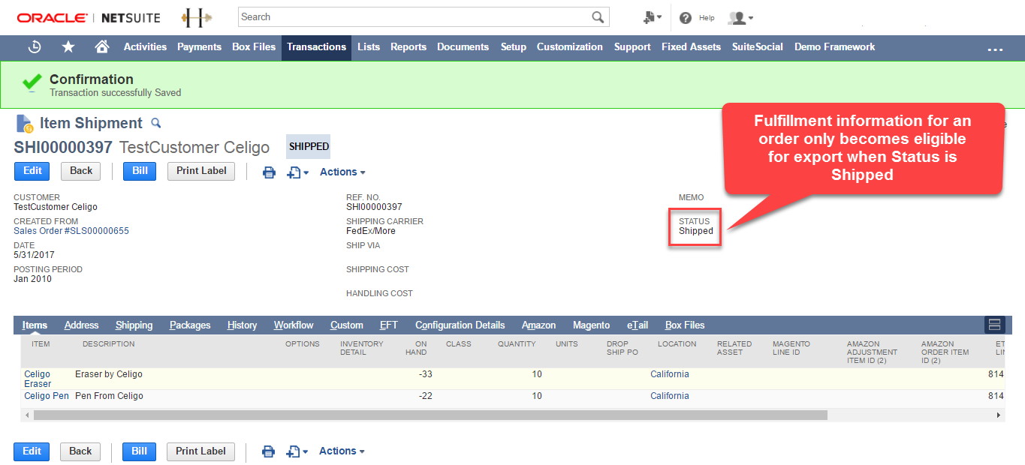The width and height of the screenshot is (1025, 465).
Task: Toggle the subtab layout view icon
Action: [994, 325]
